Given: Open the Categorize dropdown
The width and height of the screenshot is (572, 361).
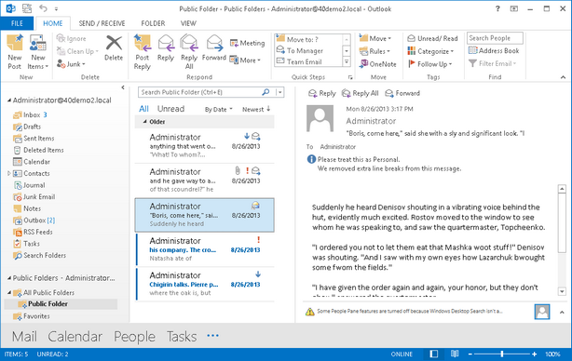Looking at the screenshot, I should coord(430,51).
